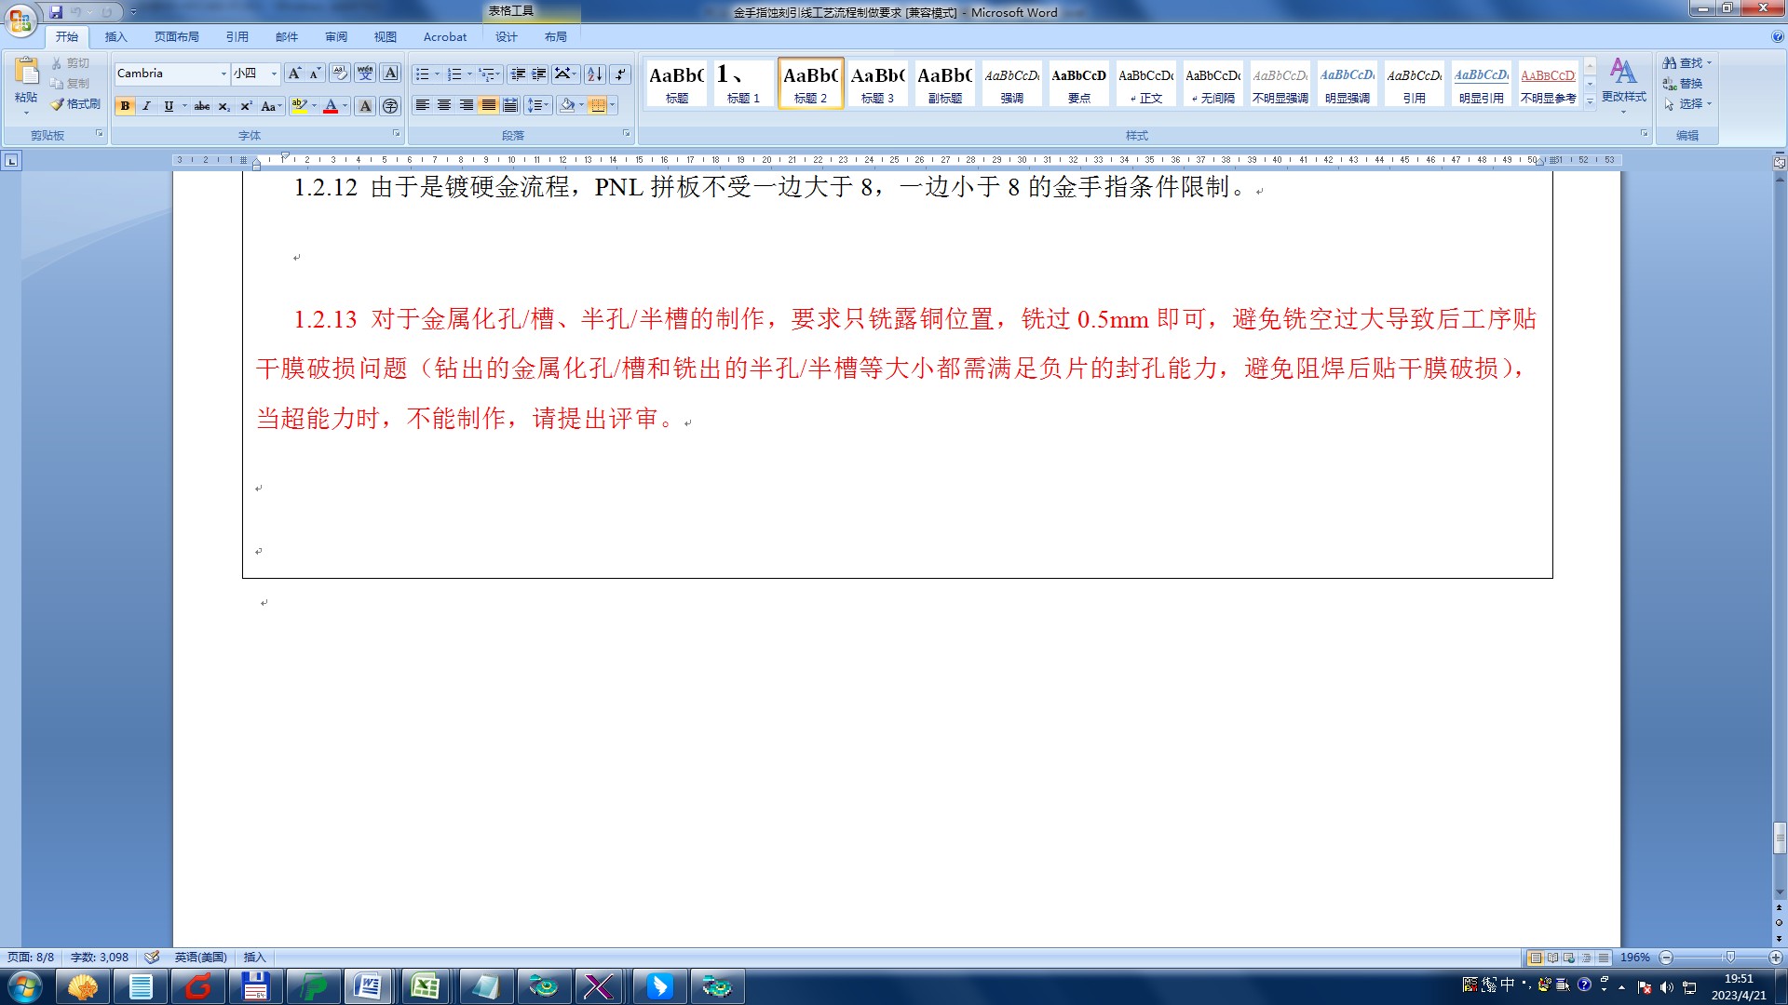Open the Cambria font name dropdown
Screen dimensions: 1788x1005
coord(223,74)
